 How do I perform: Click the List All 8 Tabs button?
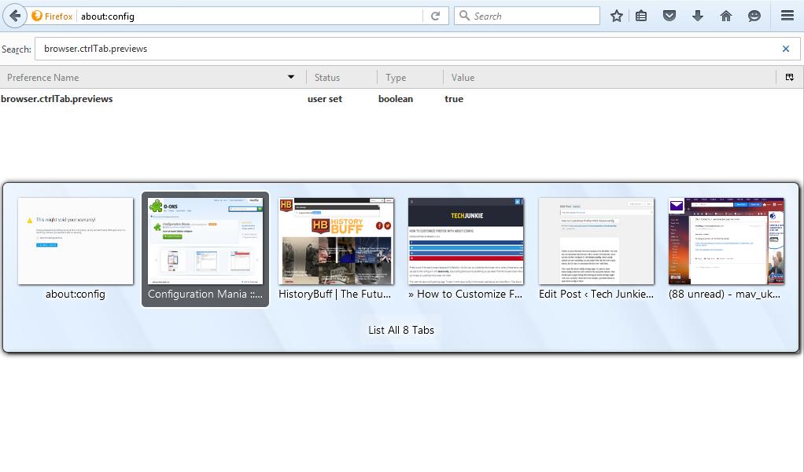(x=400, y=330)
